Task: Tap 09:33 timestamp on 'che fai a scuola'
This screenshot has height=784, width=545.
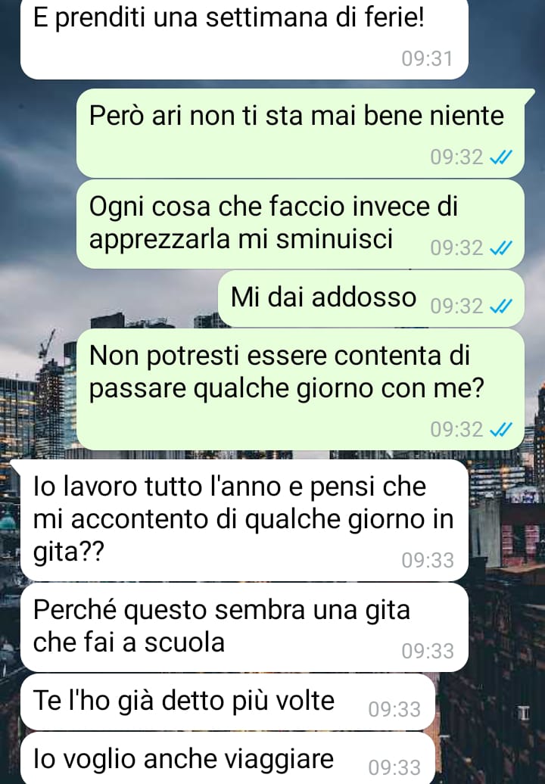Action: click(x=428, y=651)
